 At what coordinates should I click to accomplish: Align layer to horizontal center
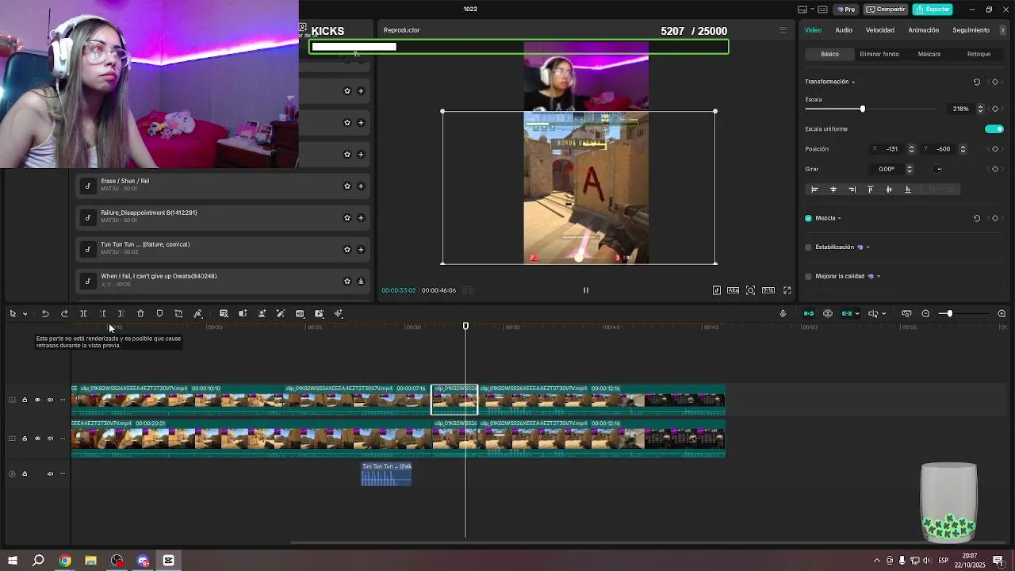(x=833, y=190)
